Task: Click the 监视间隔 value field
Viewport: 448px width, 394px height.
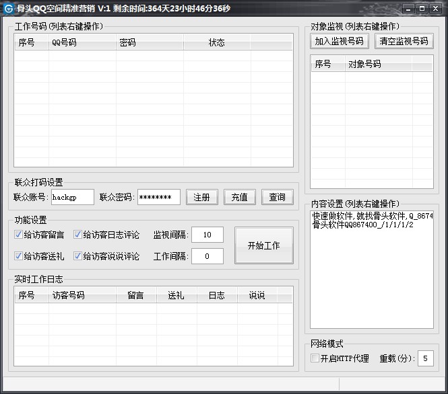Action: [x=207, y=235]
